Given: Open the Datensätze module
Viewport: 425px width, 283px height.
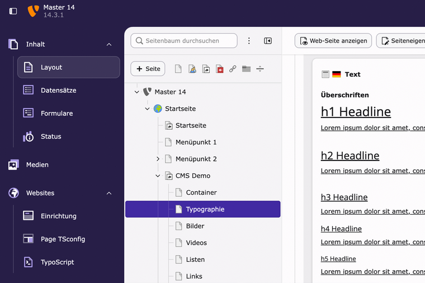Looking at the screenshot, I should pyautogui.click(x=69, y=90).
